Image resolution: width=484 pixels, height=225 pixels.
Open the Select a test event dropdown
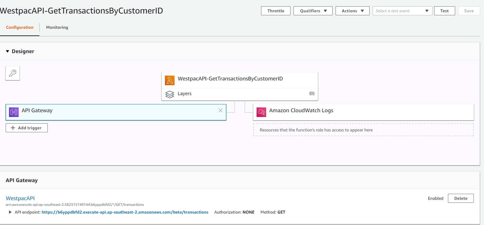click(402, 11)
